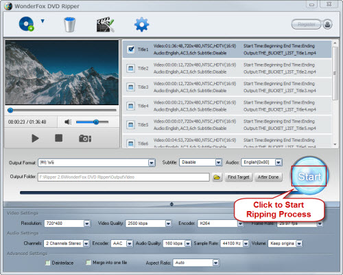The width and height of the screenshot is (343, 275).
Task: Check Merge into one file
Action: click(88, 263)
